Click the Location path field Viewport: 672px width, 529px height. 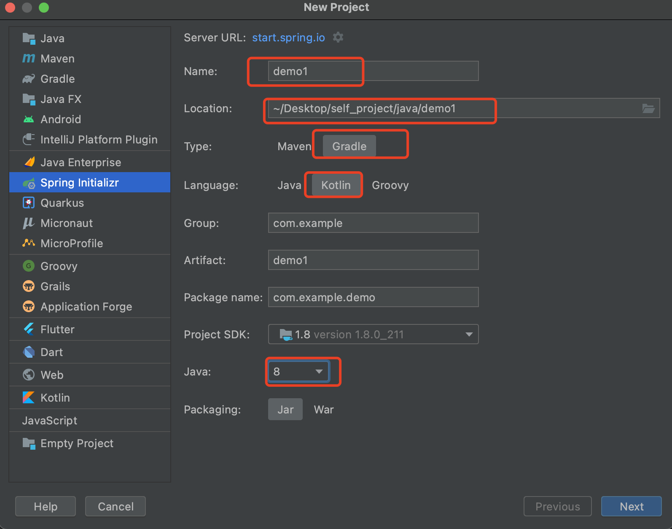click(464, 108)
